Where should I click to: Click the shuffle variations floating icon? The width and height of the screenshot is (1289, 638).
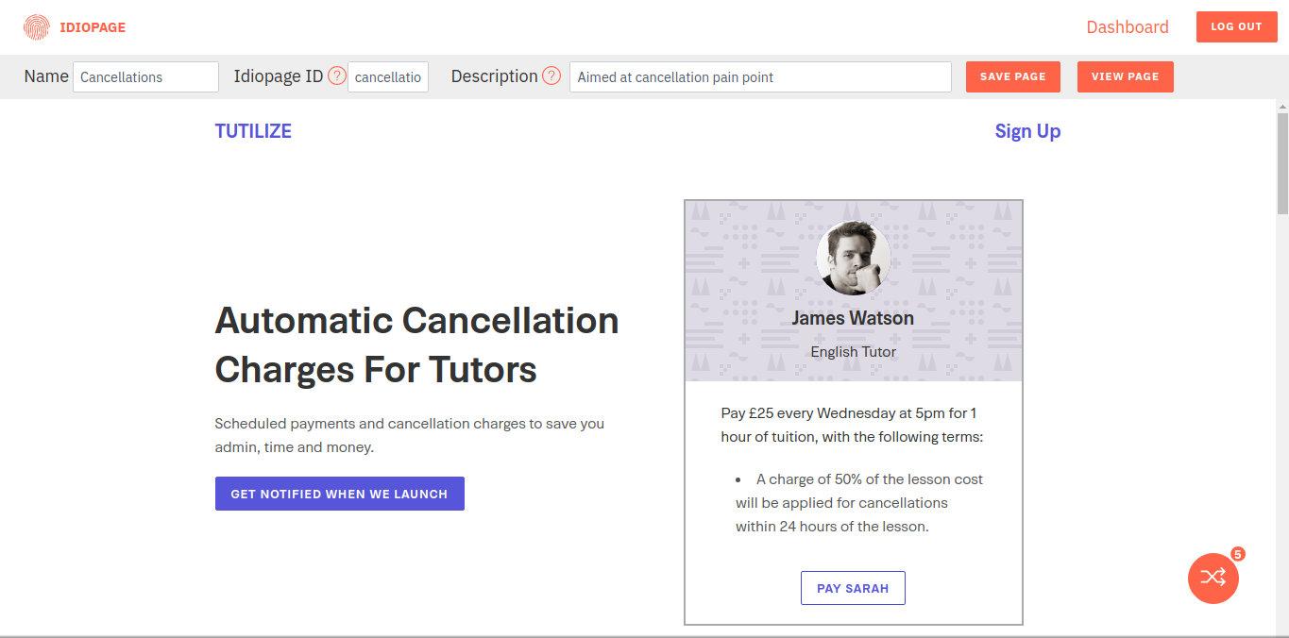[1213, 578]
